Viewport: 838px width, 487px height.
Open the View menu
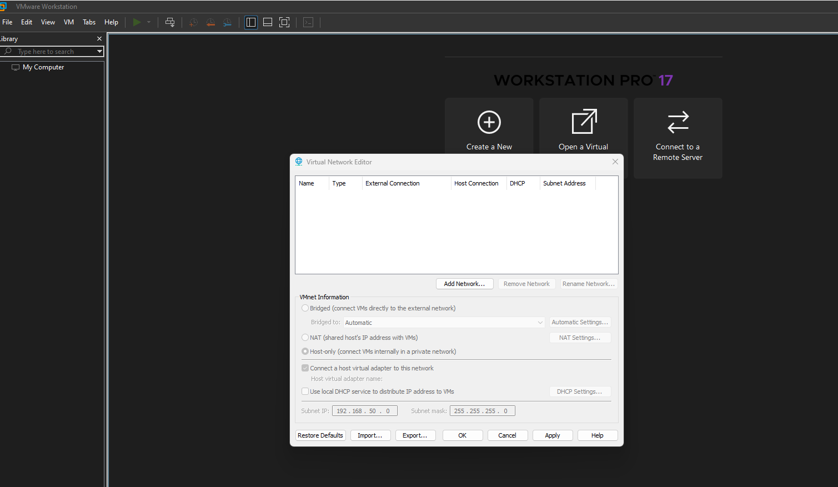48,22
